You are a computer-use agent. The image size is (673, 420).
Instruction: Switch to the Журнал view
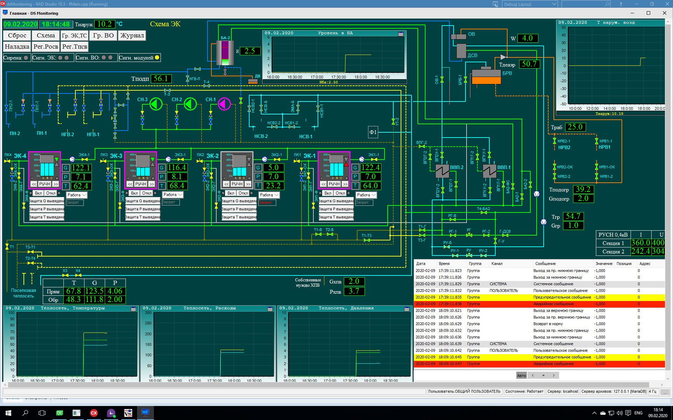coord(132,35)
